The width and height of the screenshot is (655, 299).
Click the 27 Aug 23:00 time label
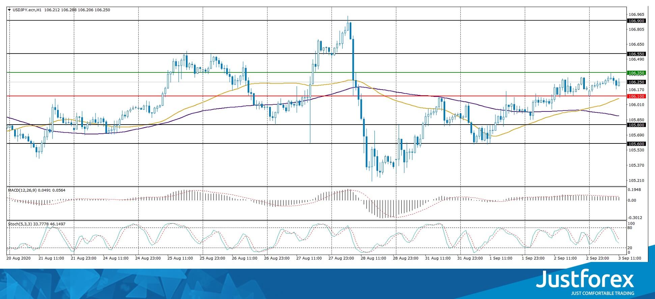pos(341,258)
